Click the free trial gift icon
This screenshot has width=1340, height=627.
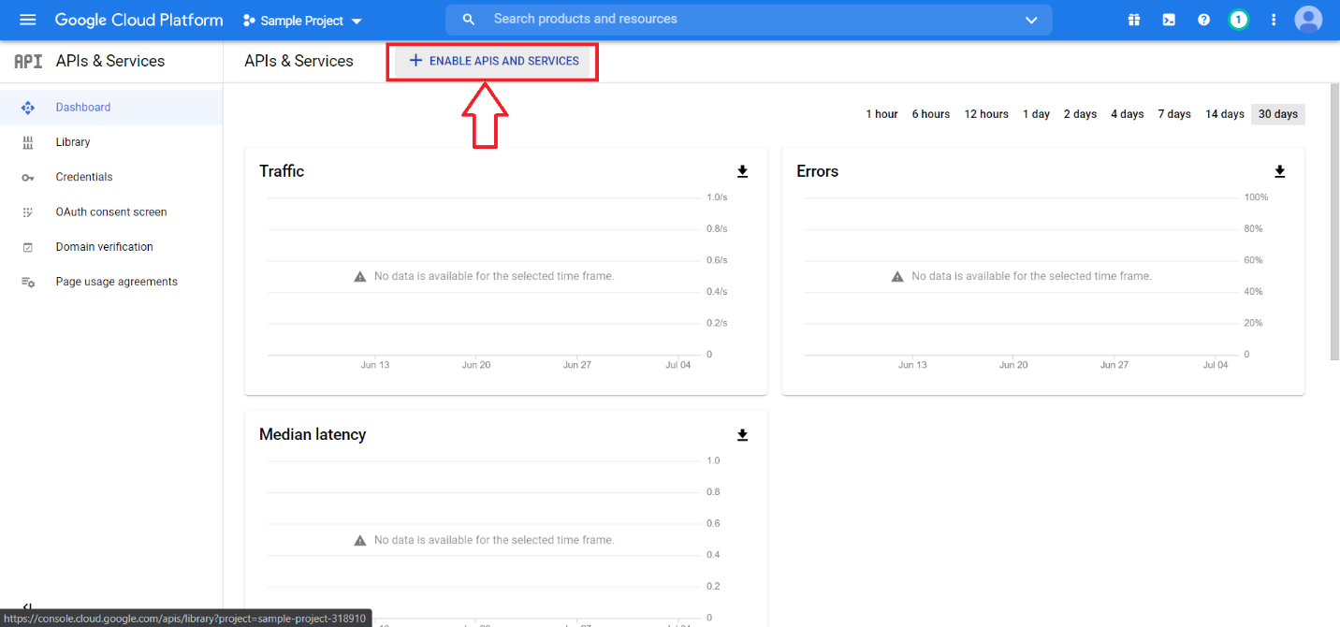1134,20
